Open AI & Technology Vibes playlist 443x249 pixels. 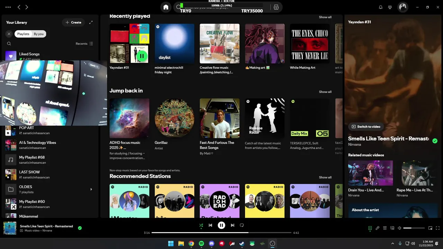(x=50, y=145)
